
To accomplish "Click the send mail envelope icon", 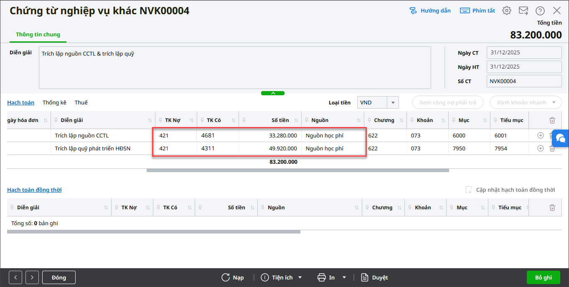I will [523, 11].
